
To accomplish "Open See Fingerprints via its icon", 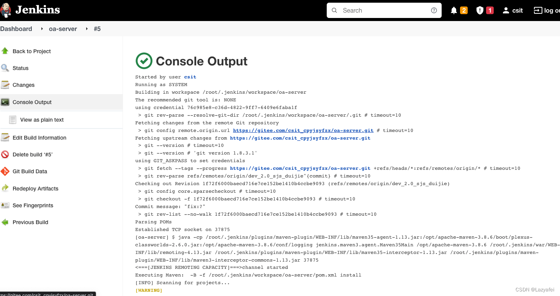I will [5, 205].
